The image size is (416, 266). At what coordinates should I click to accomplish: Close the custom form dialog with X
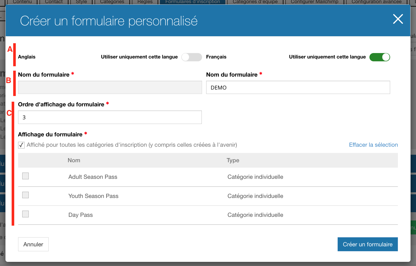tap(398, 19)
